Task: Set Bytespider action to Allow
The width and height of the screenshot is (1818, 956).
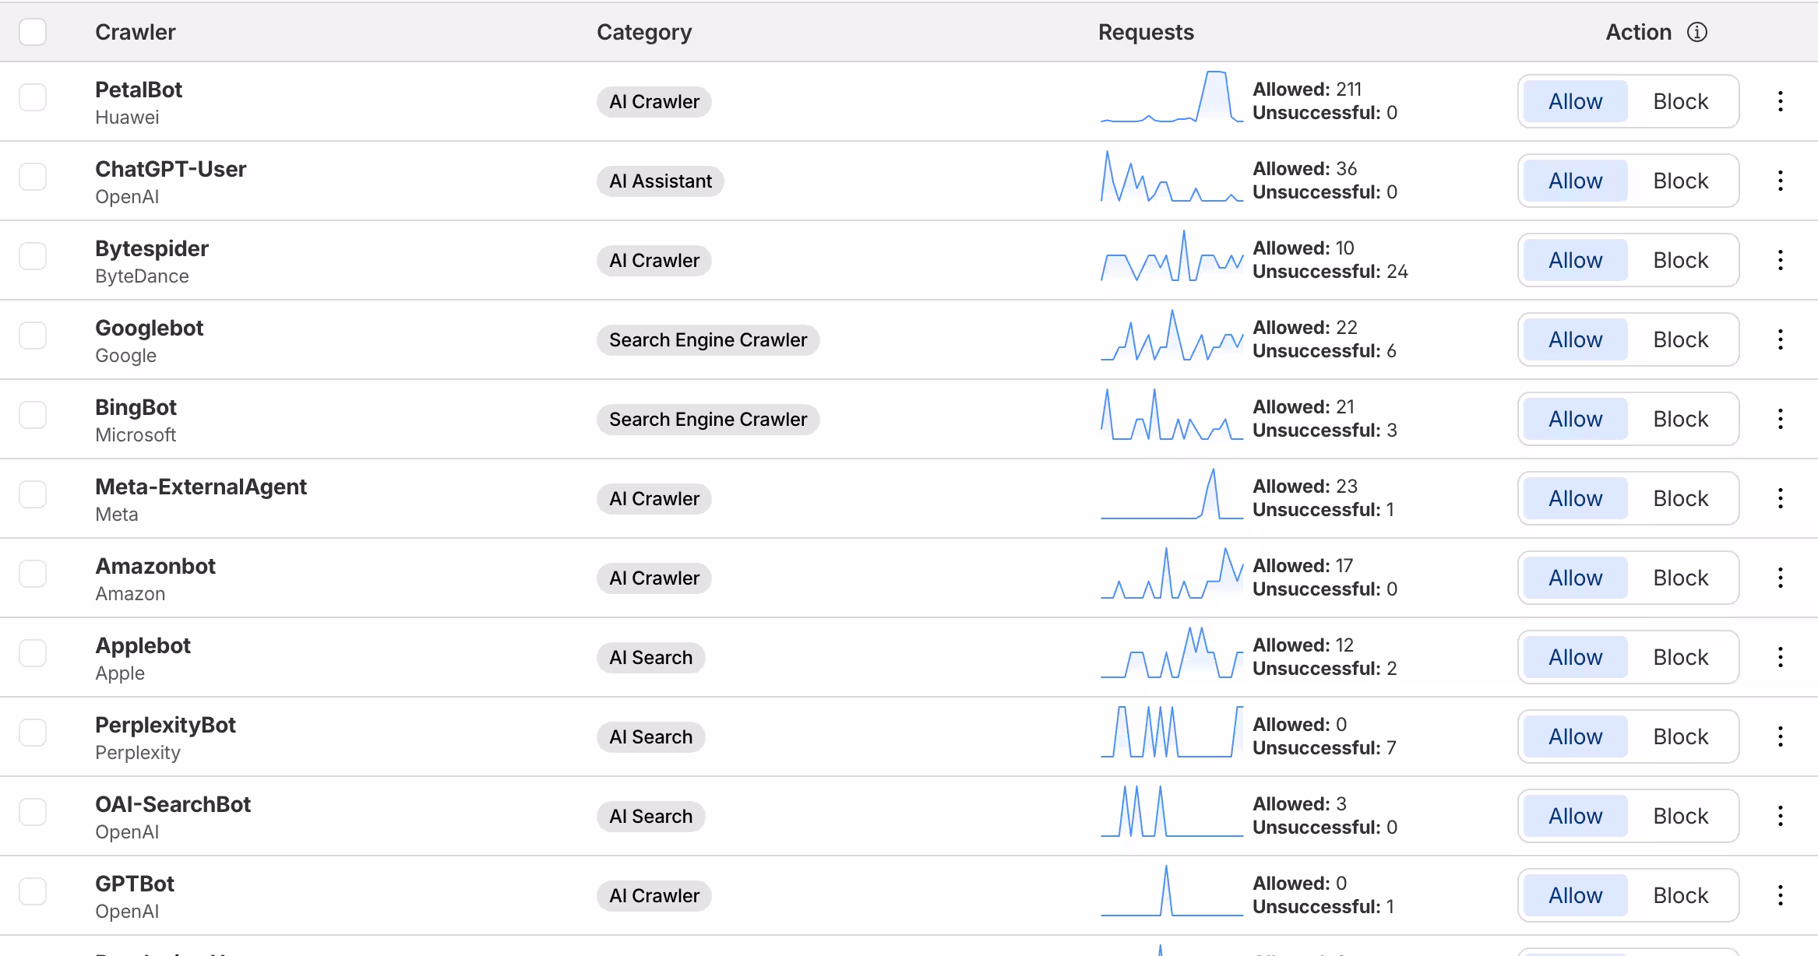Action: click(x=1575, y=260)
